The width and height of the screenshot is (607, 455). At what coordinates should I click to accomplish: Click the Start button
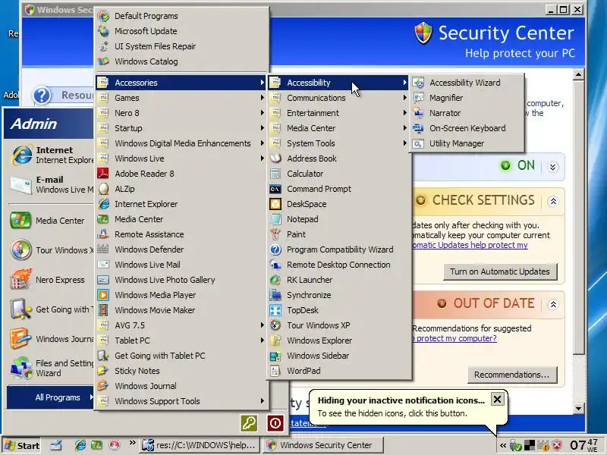click(22, 446)
